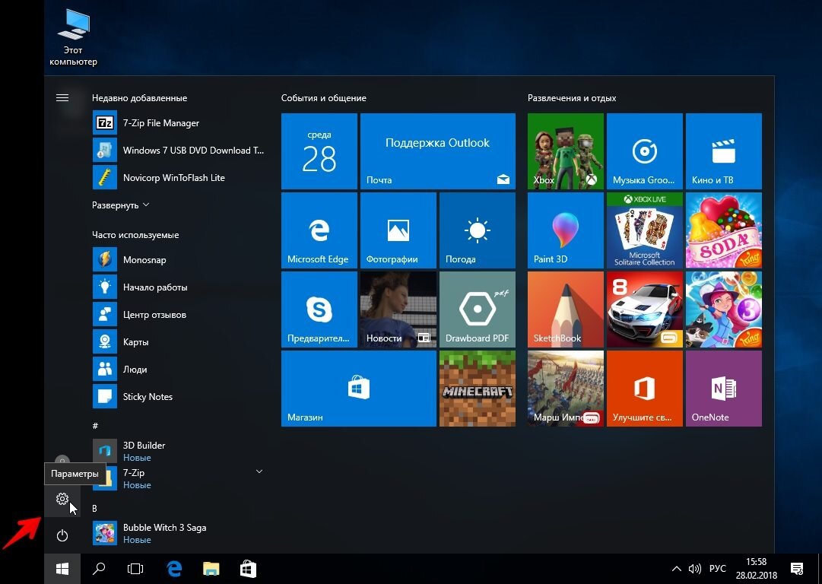Expand the Start hamburger menu
Screen dimensions: 822x584
(x=62, y=97)
